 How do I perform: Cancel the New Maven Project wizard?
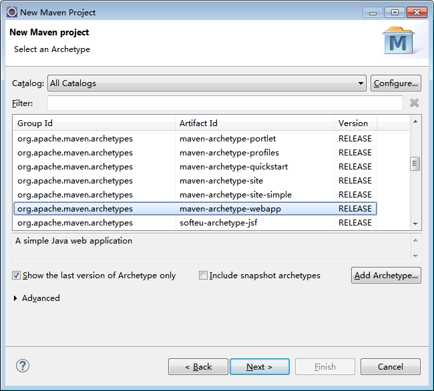[391, 367]
